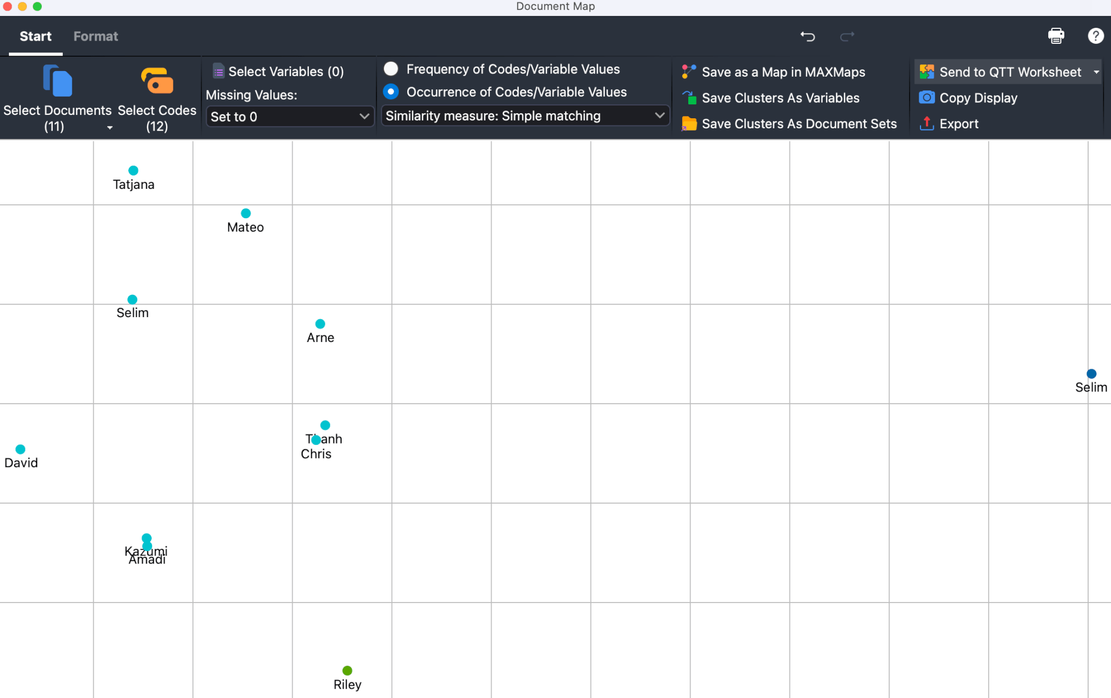
Task: Open the Missing Values Set to 0 dropdown
Action: point(289,117)
